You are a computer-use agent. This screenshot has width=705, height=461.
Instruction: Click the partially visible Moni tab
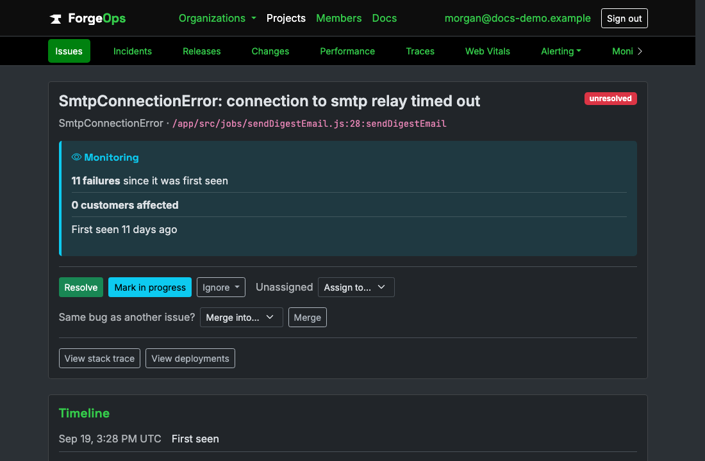[x=622, y=51]
